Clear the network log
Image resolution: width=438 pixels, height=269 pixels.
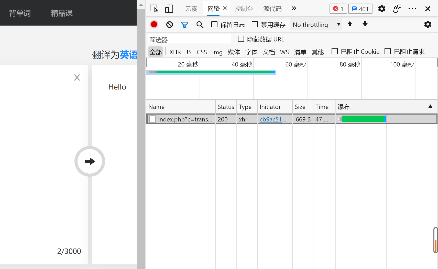(x=169, y=24)
